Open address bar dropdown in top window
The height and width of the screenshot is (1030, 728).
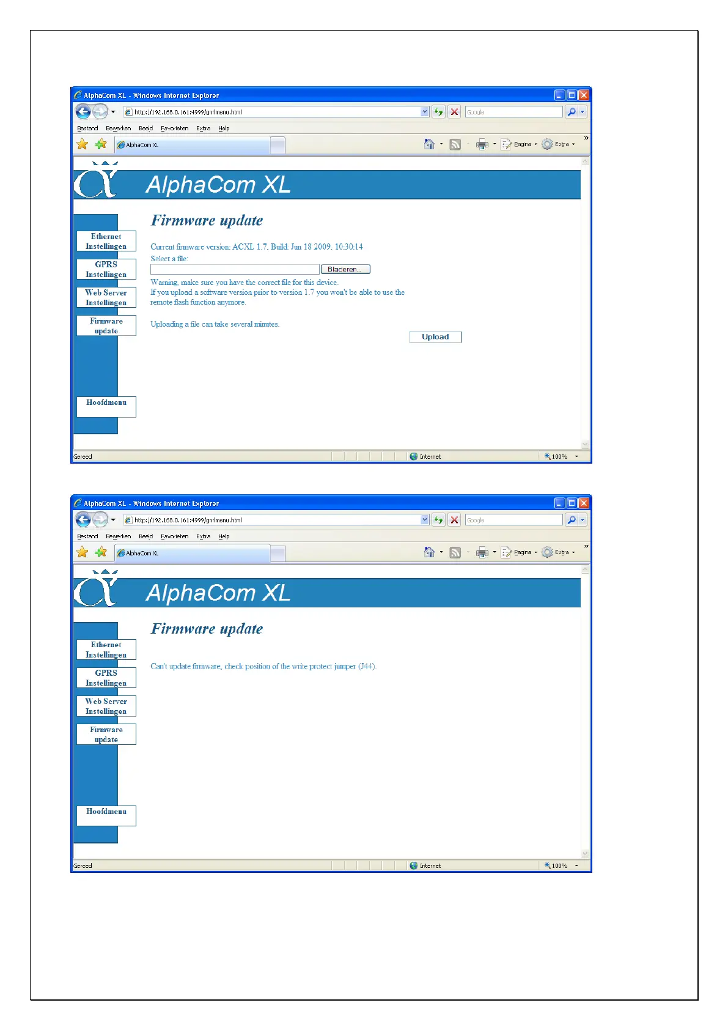[x=425, y=112]
